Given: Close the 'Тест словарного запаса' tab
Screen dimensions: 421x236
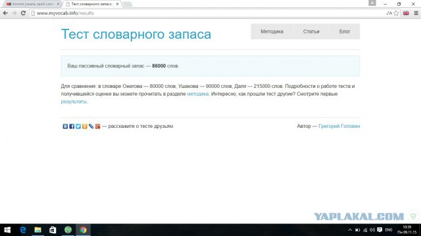Looking at the screenshot, I should [117, 4].
